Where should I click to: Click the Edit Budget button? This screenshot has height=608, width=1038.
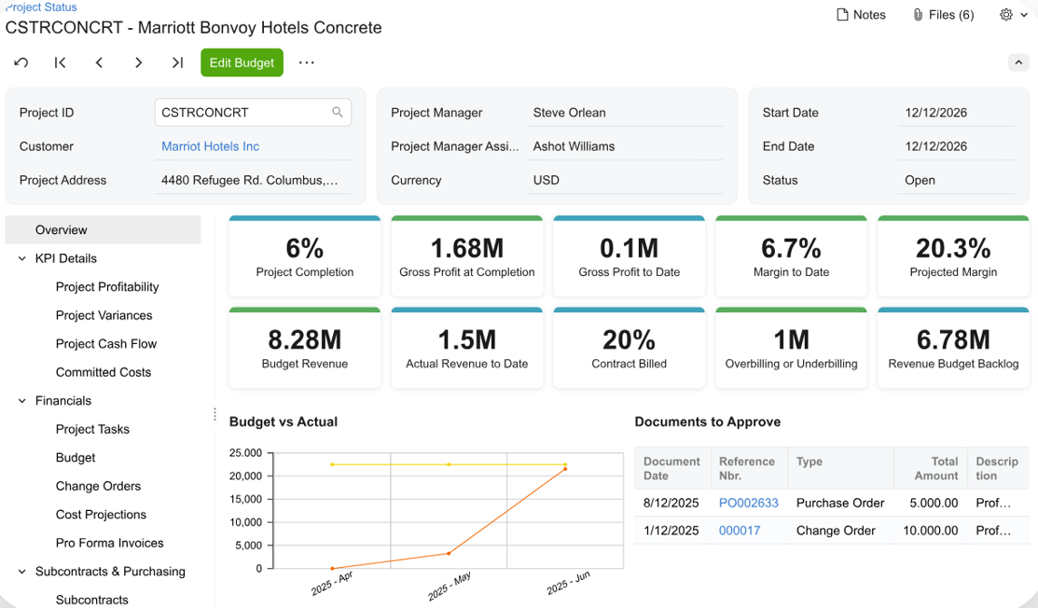click(242, 62)
